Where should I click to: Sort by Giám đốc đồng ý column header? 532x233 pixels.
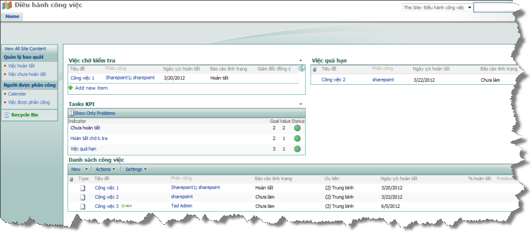(x=274, y=69)
